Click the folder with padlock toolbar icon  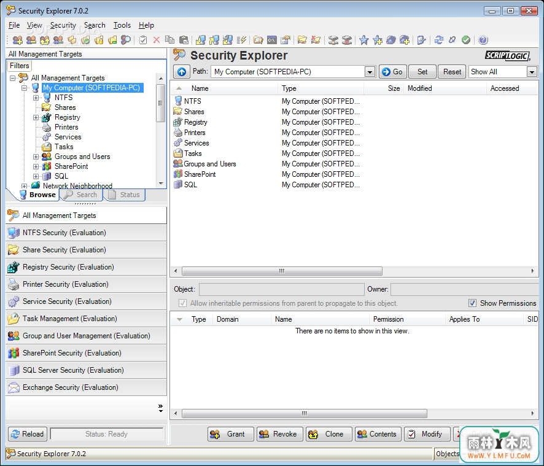pyautogui.click(x=99, y=41)
